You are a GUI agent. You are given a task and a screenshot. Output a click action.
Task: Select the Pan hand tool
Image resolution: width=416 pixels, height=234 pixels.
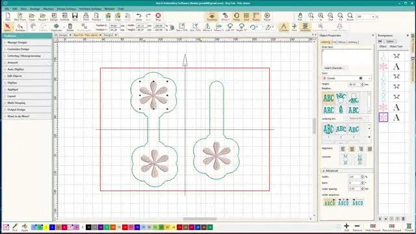[x=300, y=16]
